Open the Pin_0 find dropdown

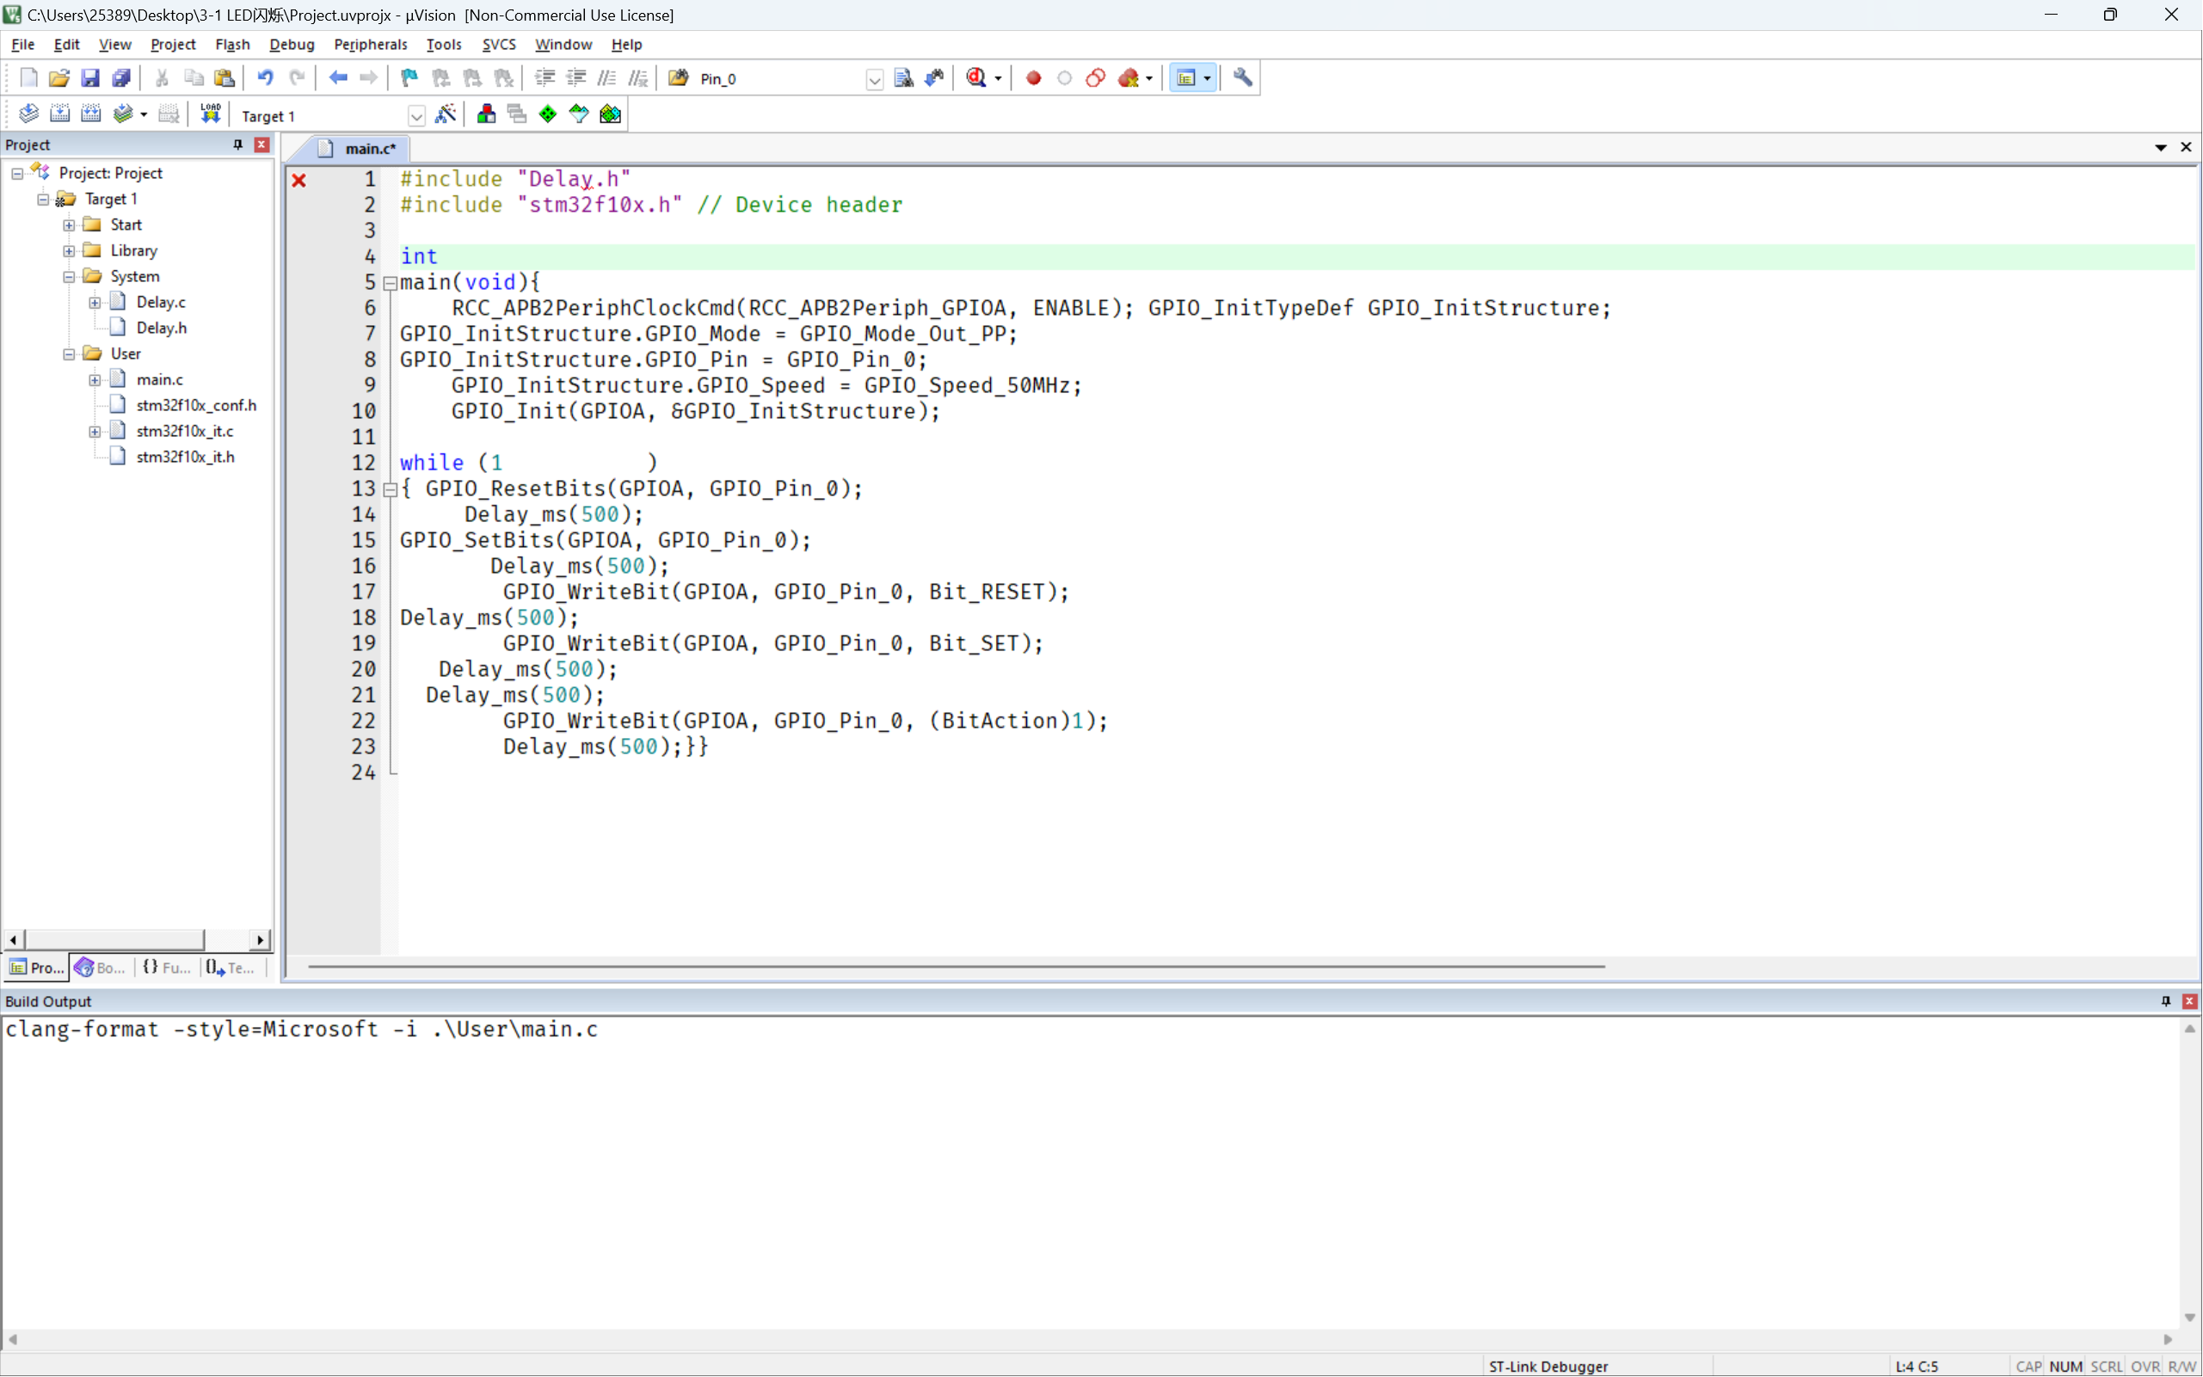[x=874, y=79]
